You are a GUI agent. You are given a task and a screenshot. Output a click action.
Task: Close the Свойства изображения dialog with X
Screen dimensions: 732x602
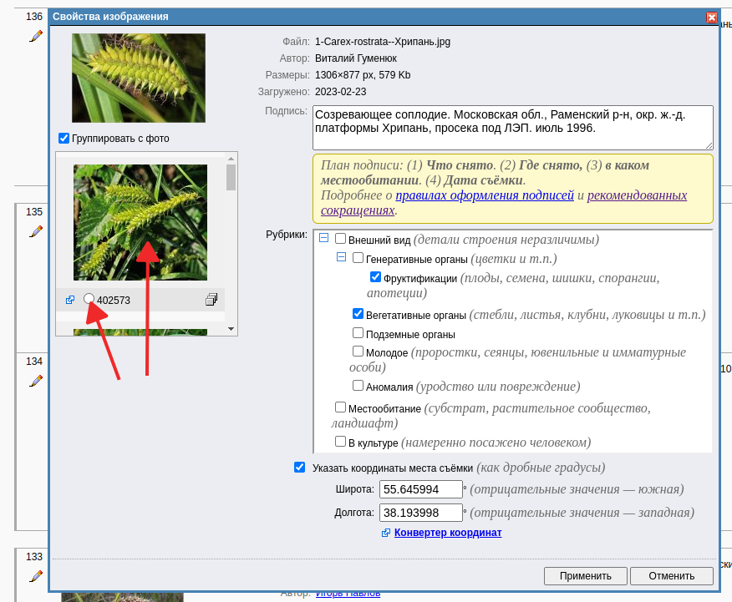pos(711,17)
